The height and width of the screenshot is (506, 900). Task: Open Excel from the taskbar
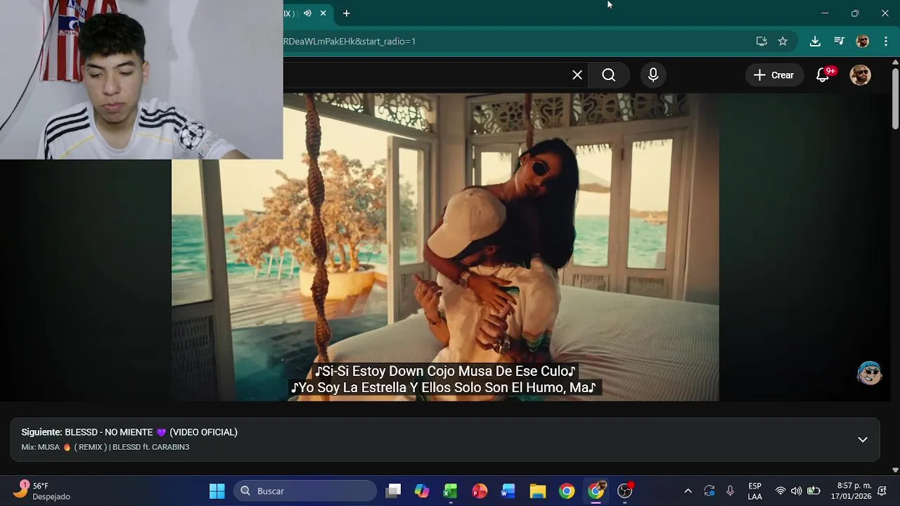click(451, 491)
